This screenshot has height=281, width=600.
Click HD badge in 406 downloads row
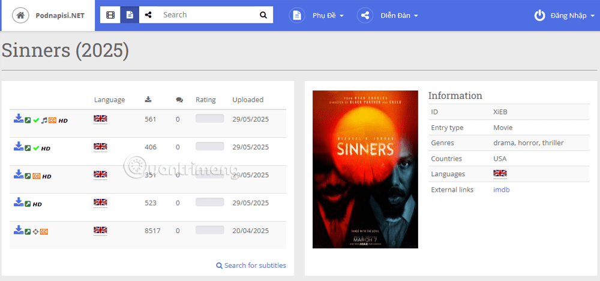point(46,149)
